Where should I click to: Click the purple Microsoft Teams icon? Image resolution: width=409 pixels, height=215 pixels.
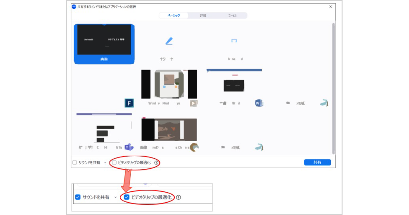click(129, 147)
